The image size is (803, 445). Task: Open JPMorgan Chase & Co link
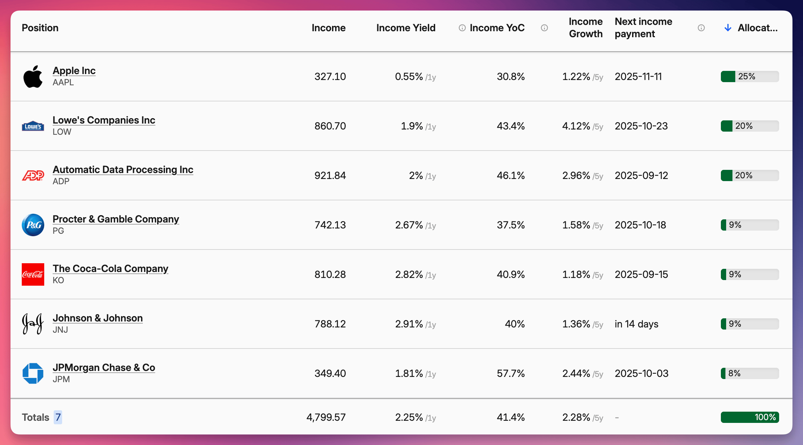pyautogui.click(x=104, y=367)
